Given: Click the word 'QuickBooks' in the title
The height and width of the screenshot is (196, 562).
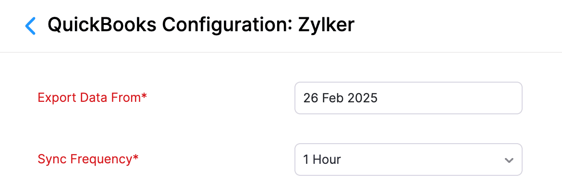Looking at the screenshot, I should (x=102, y=24).
